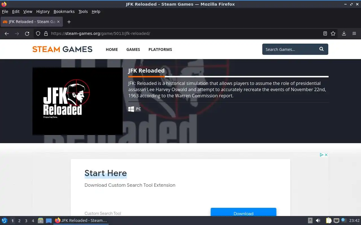
Task: Bookmark this page with the star icon
Action: [x=333, y=33]
